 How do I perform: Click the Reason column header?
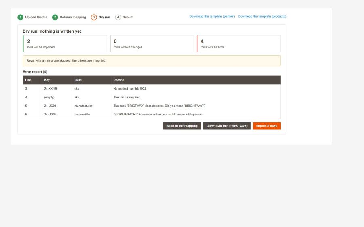click(196, 80)
